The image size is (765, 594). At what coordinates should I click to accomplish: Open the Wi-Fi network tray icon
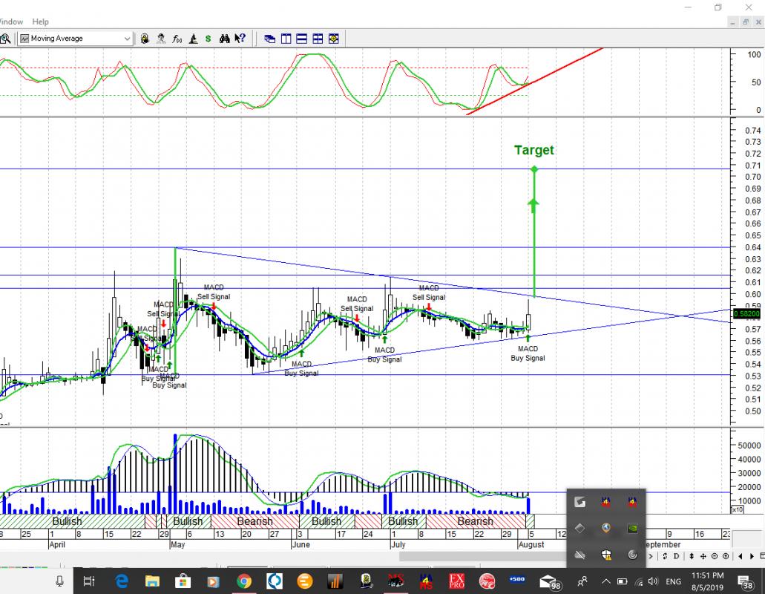(639, 581)
